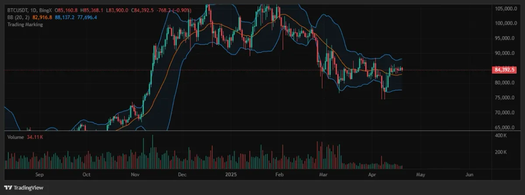The width and height of the screenshot is (525, 195).
Task: Select the Jun label on time axis
Action: 469,175
